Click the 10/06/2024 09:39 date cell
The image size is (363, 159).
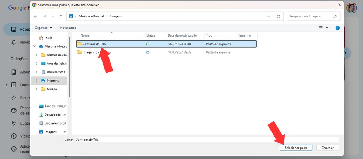[179, 53]
